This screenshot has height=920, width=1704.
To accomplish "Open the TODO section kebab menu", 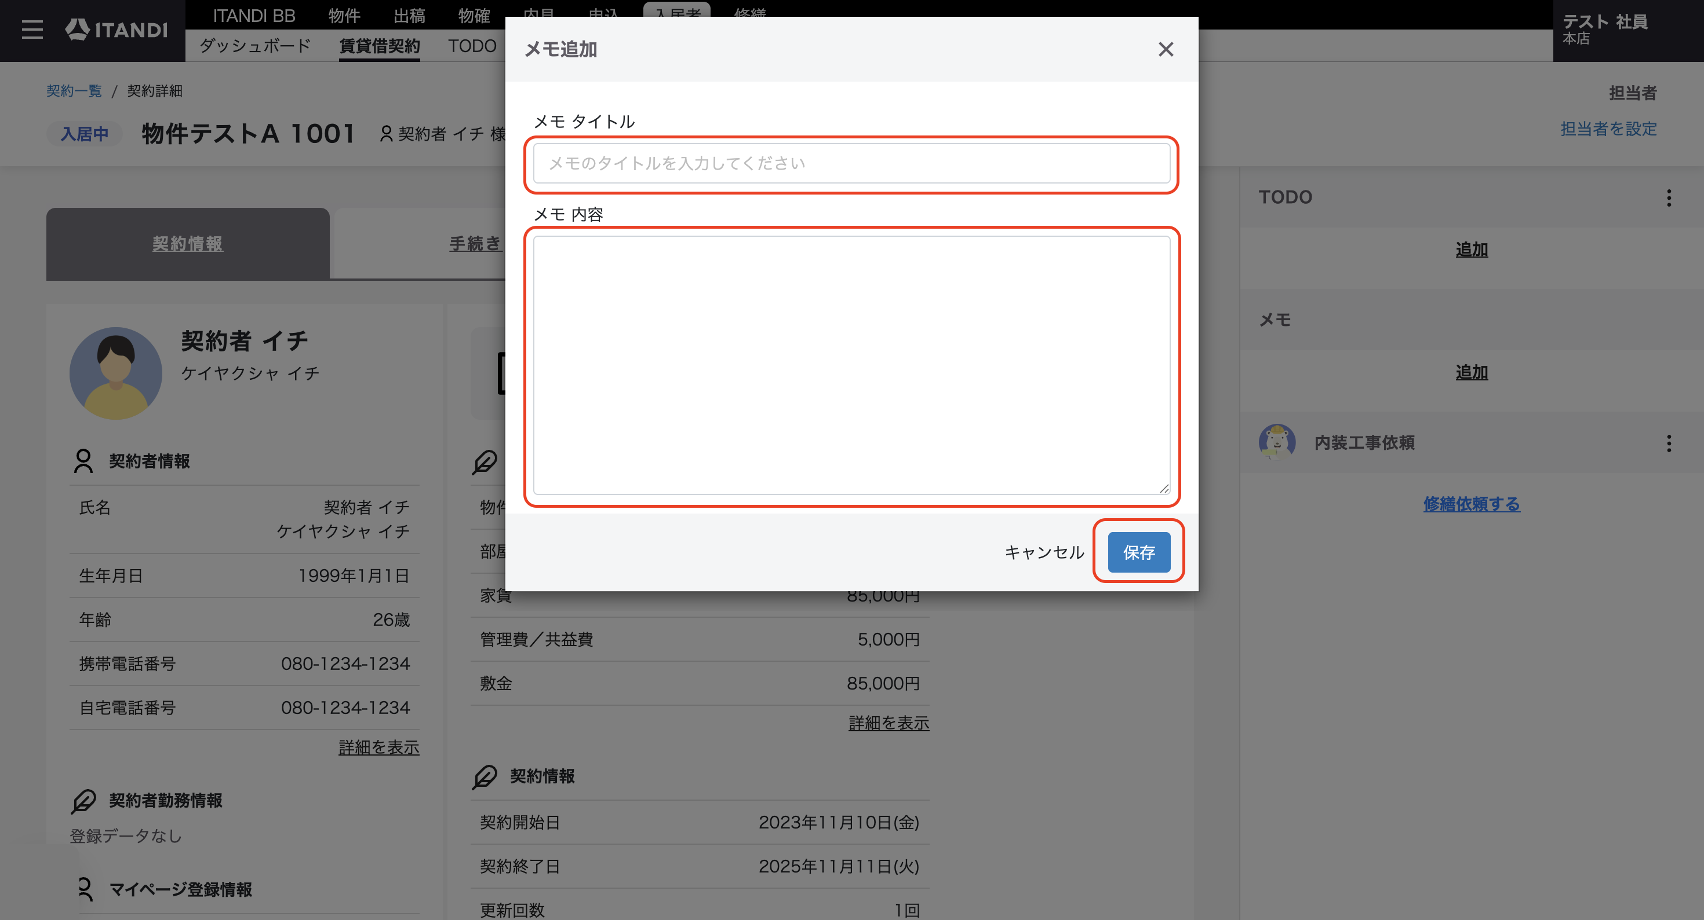I will (1668, 197).
